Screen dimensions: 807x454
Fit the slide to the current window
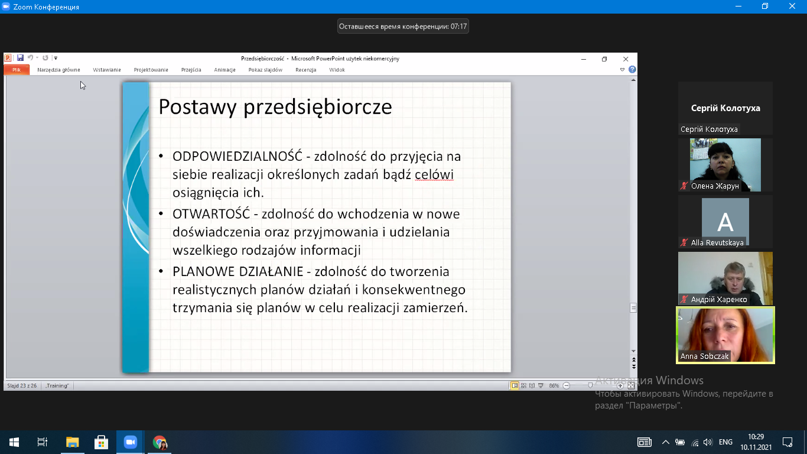click(631, 385)
